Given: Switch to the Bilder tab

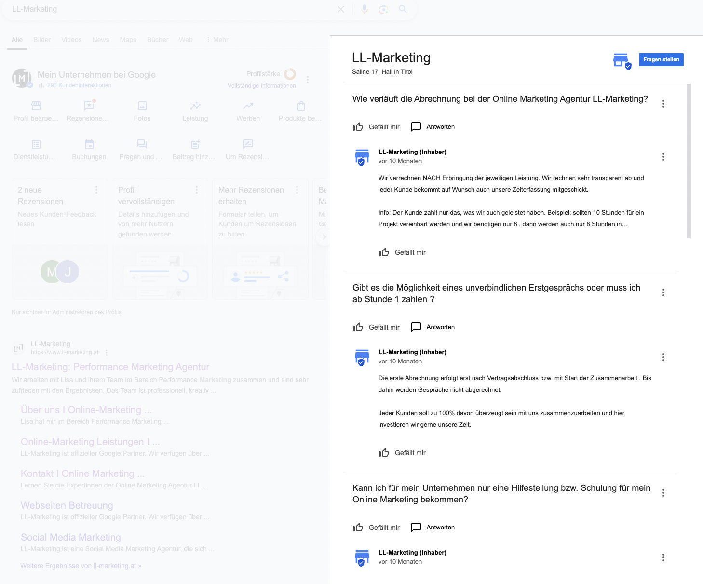Looking at the screenshot, I should click(x=42, y=40).
